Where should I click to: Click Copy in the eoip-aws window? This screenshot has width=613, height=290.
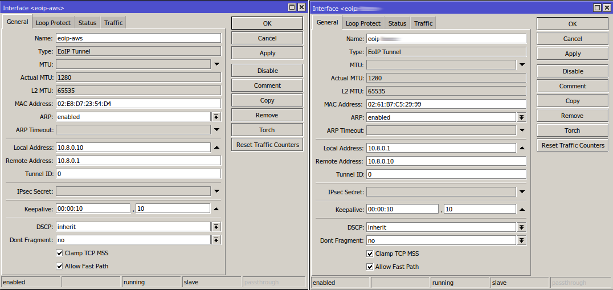click(267, 100)
